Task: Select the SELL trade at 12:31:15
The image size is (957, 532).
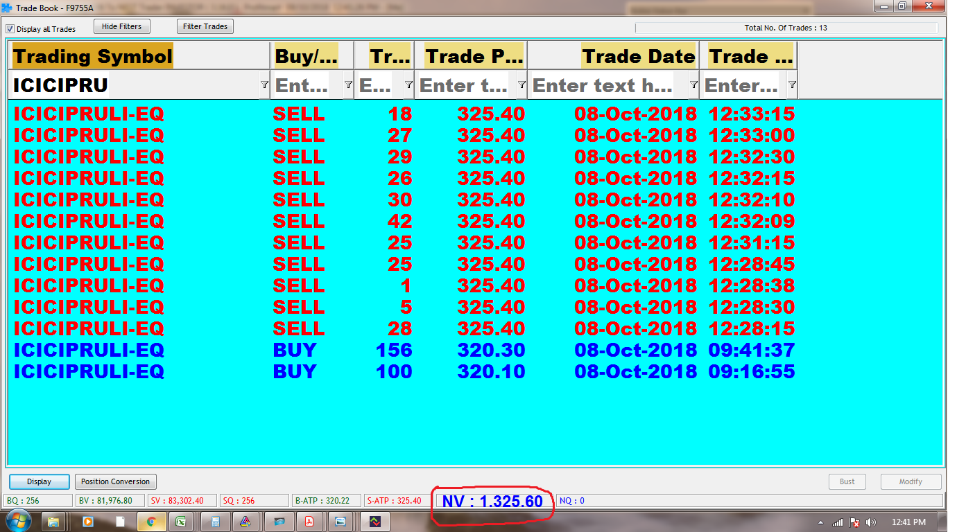Action: (x=404, y=242)
